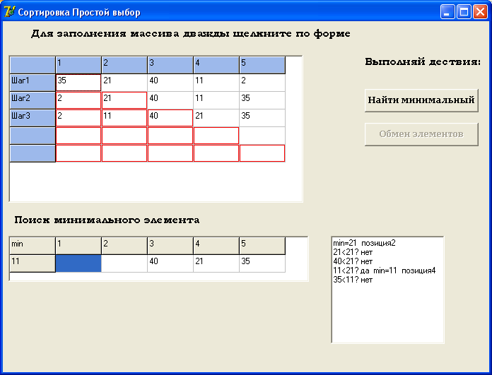Click the 'Найти минимальный' button
The image size is (492, 375).
[x=421, y=100]
